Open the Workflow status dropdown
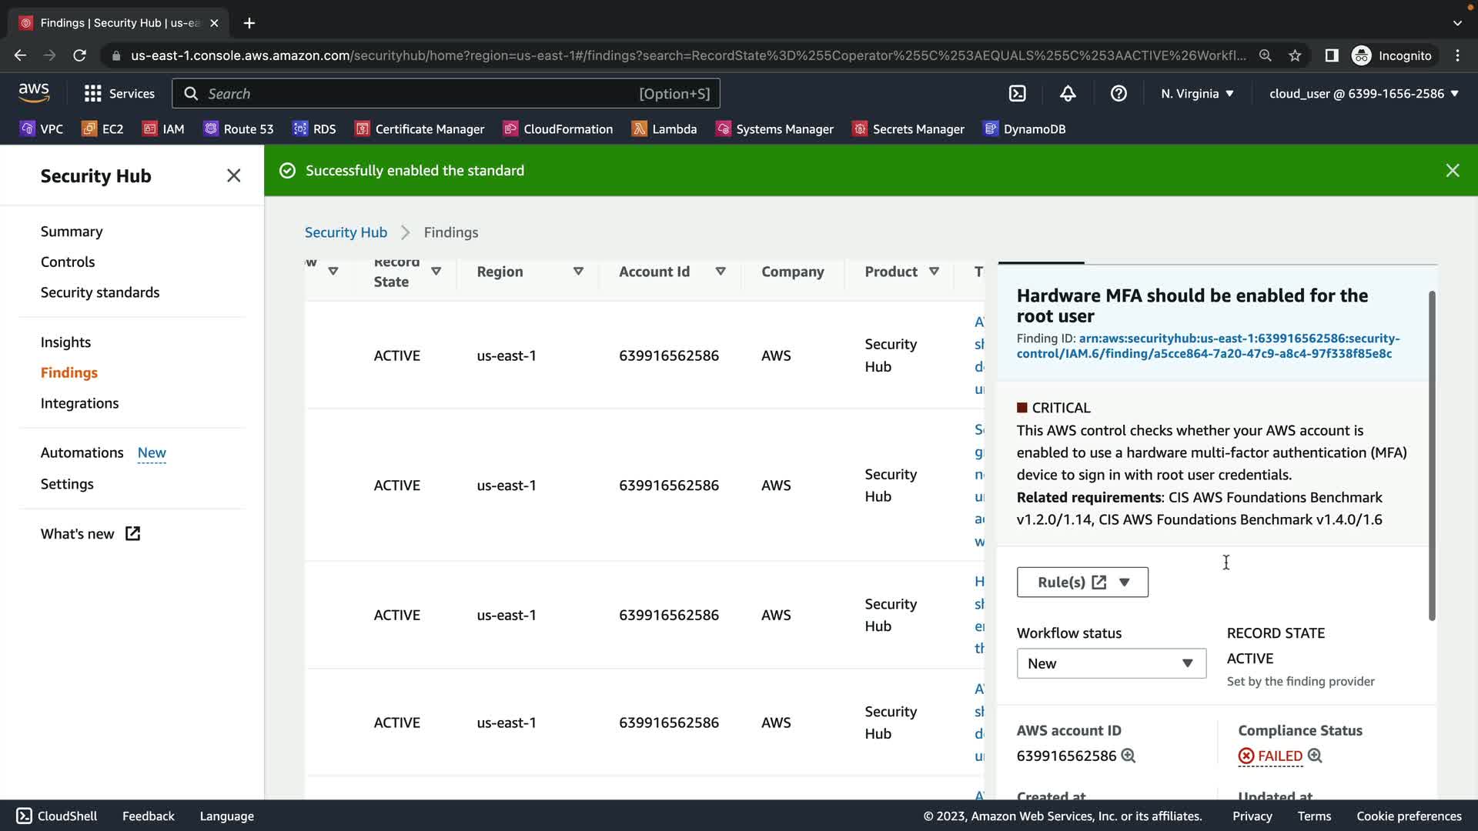The width and height of the screenshot is (1478, 831). (x=1111, y=663)
